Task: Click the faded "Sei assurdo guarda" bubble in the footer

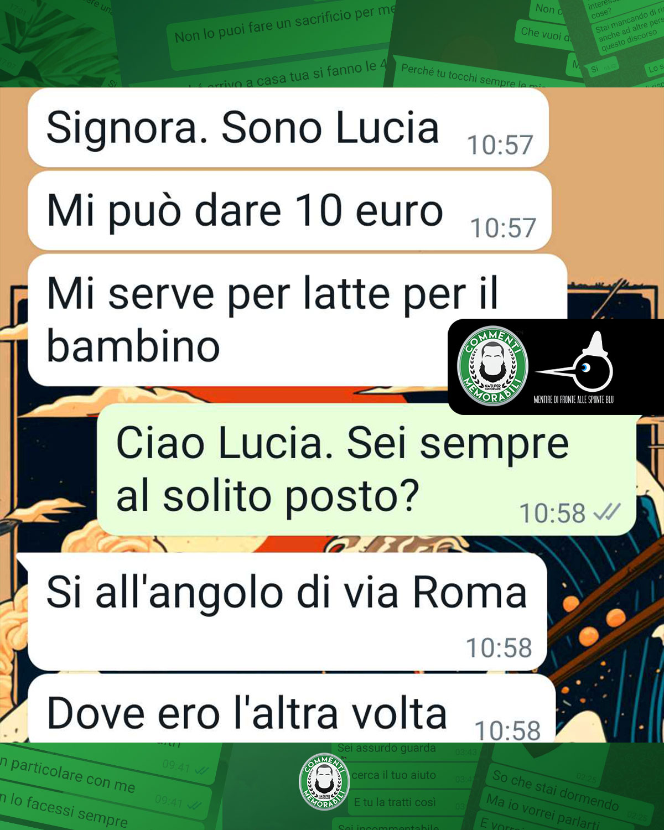Action: (x=387, y=749)
